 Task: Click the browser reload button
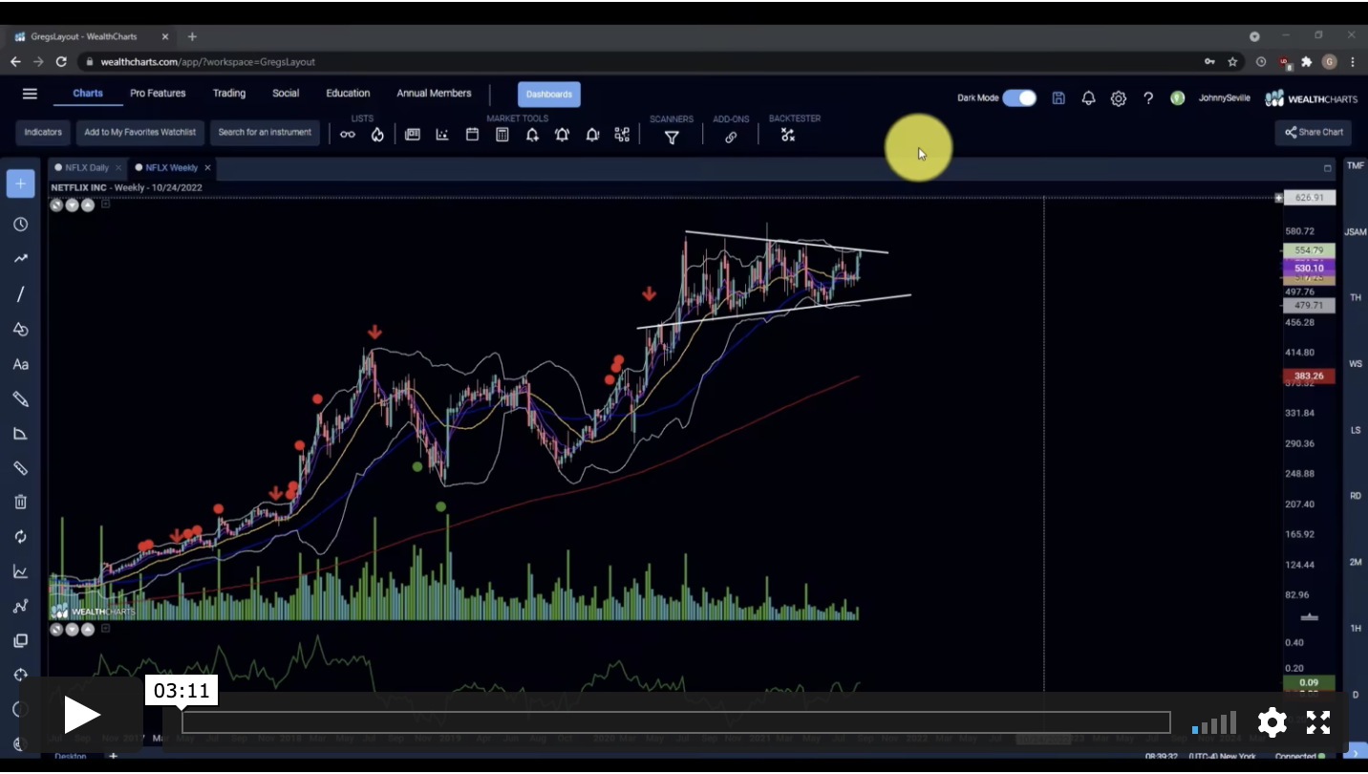pos(61,61)
